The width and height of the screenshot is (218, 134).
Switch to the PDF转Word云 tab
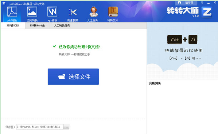[37, 26]
